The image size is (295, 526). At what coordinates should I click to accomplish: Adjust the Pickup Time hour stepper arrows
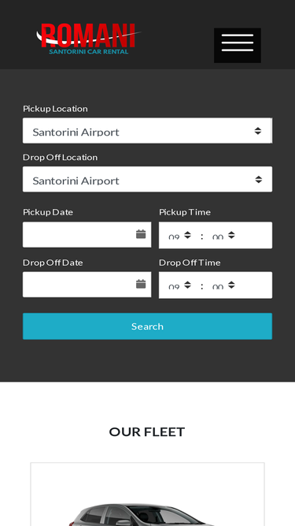187,235
